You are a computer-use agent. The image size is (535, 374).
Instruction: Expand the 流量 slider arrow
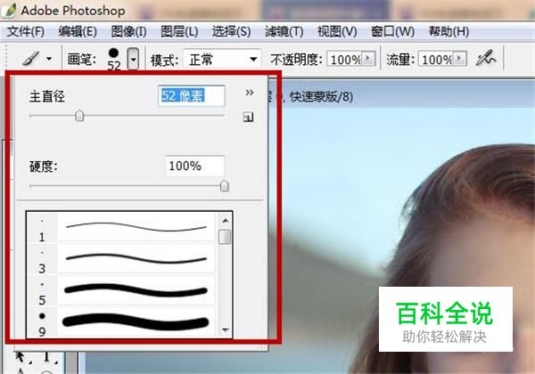point(460,59)
